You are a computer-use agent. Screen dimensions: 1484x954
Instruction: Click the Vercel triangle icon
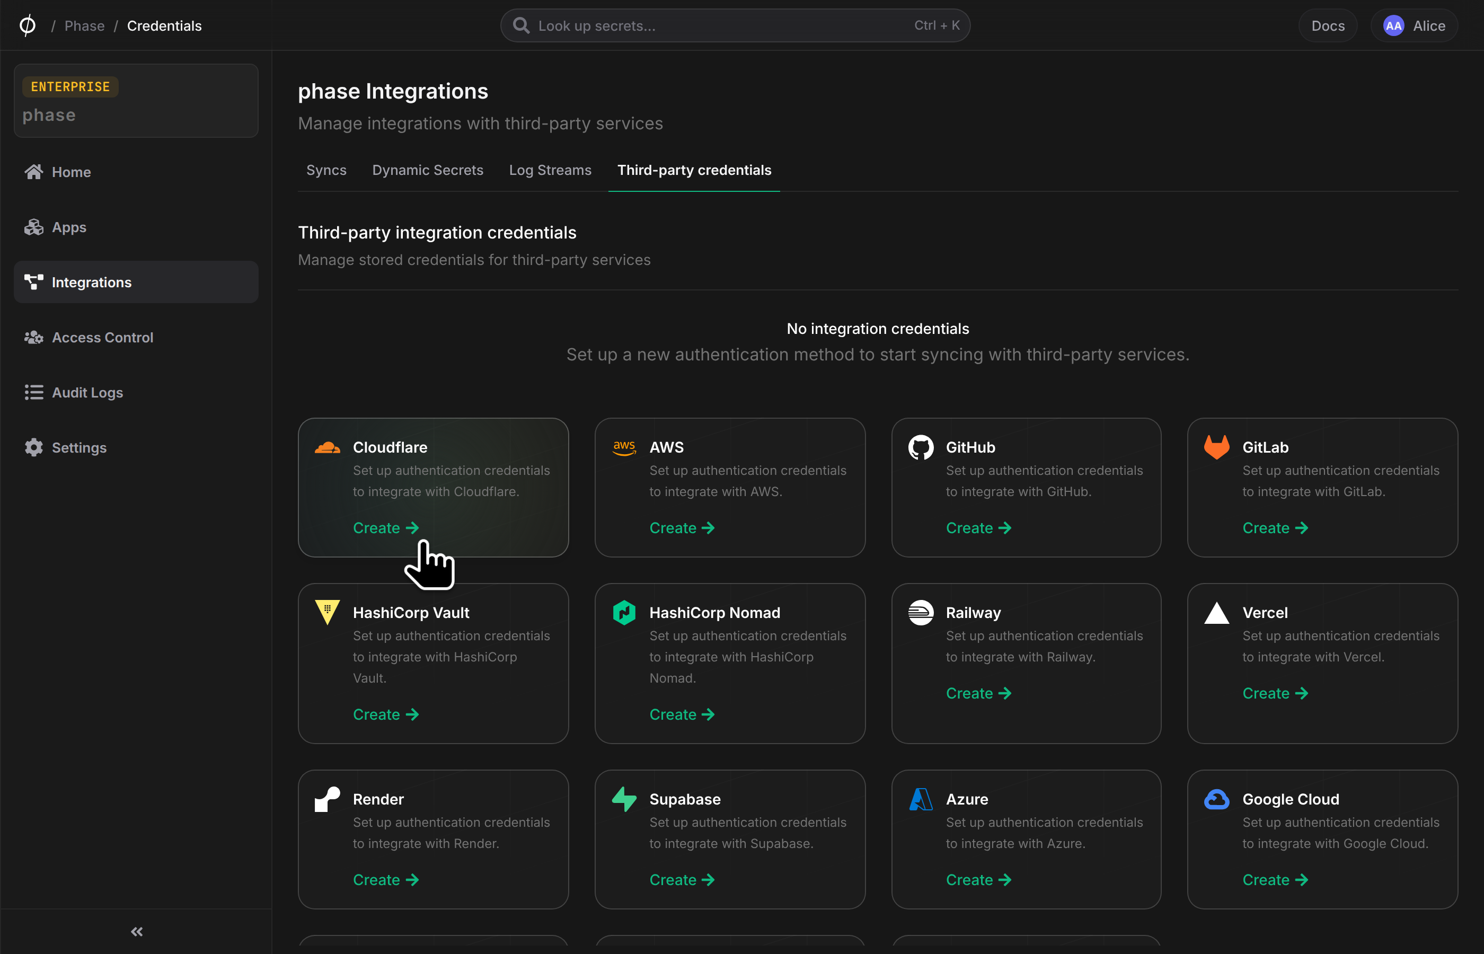1216,613
